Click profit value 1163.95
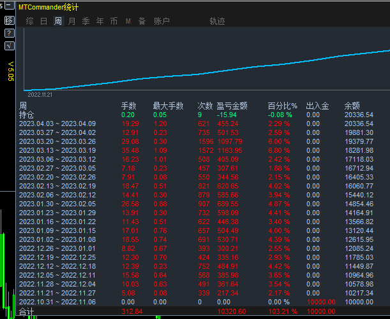The height and width of the screenshot is (319, 390). (230, 150)
